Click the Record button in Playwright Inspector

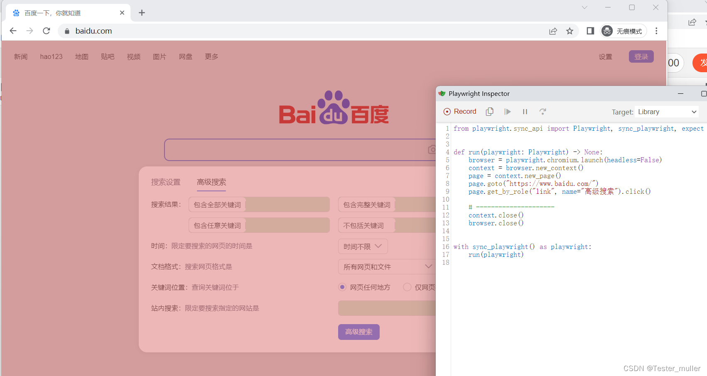pyautogui.click(x=460, y=112)
